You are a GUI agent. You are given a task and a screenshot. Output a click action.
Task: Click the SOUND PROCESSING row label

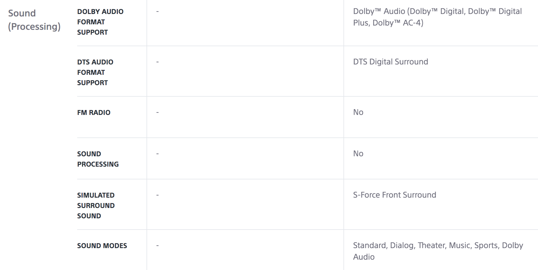98,159
